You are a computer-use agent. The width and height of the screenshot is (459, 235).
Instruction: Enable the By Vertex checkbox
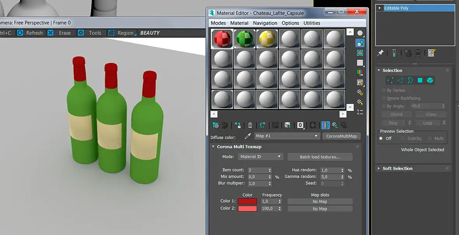coord(384,90)
